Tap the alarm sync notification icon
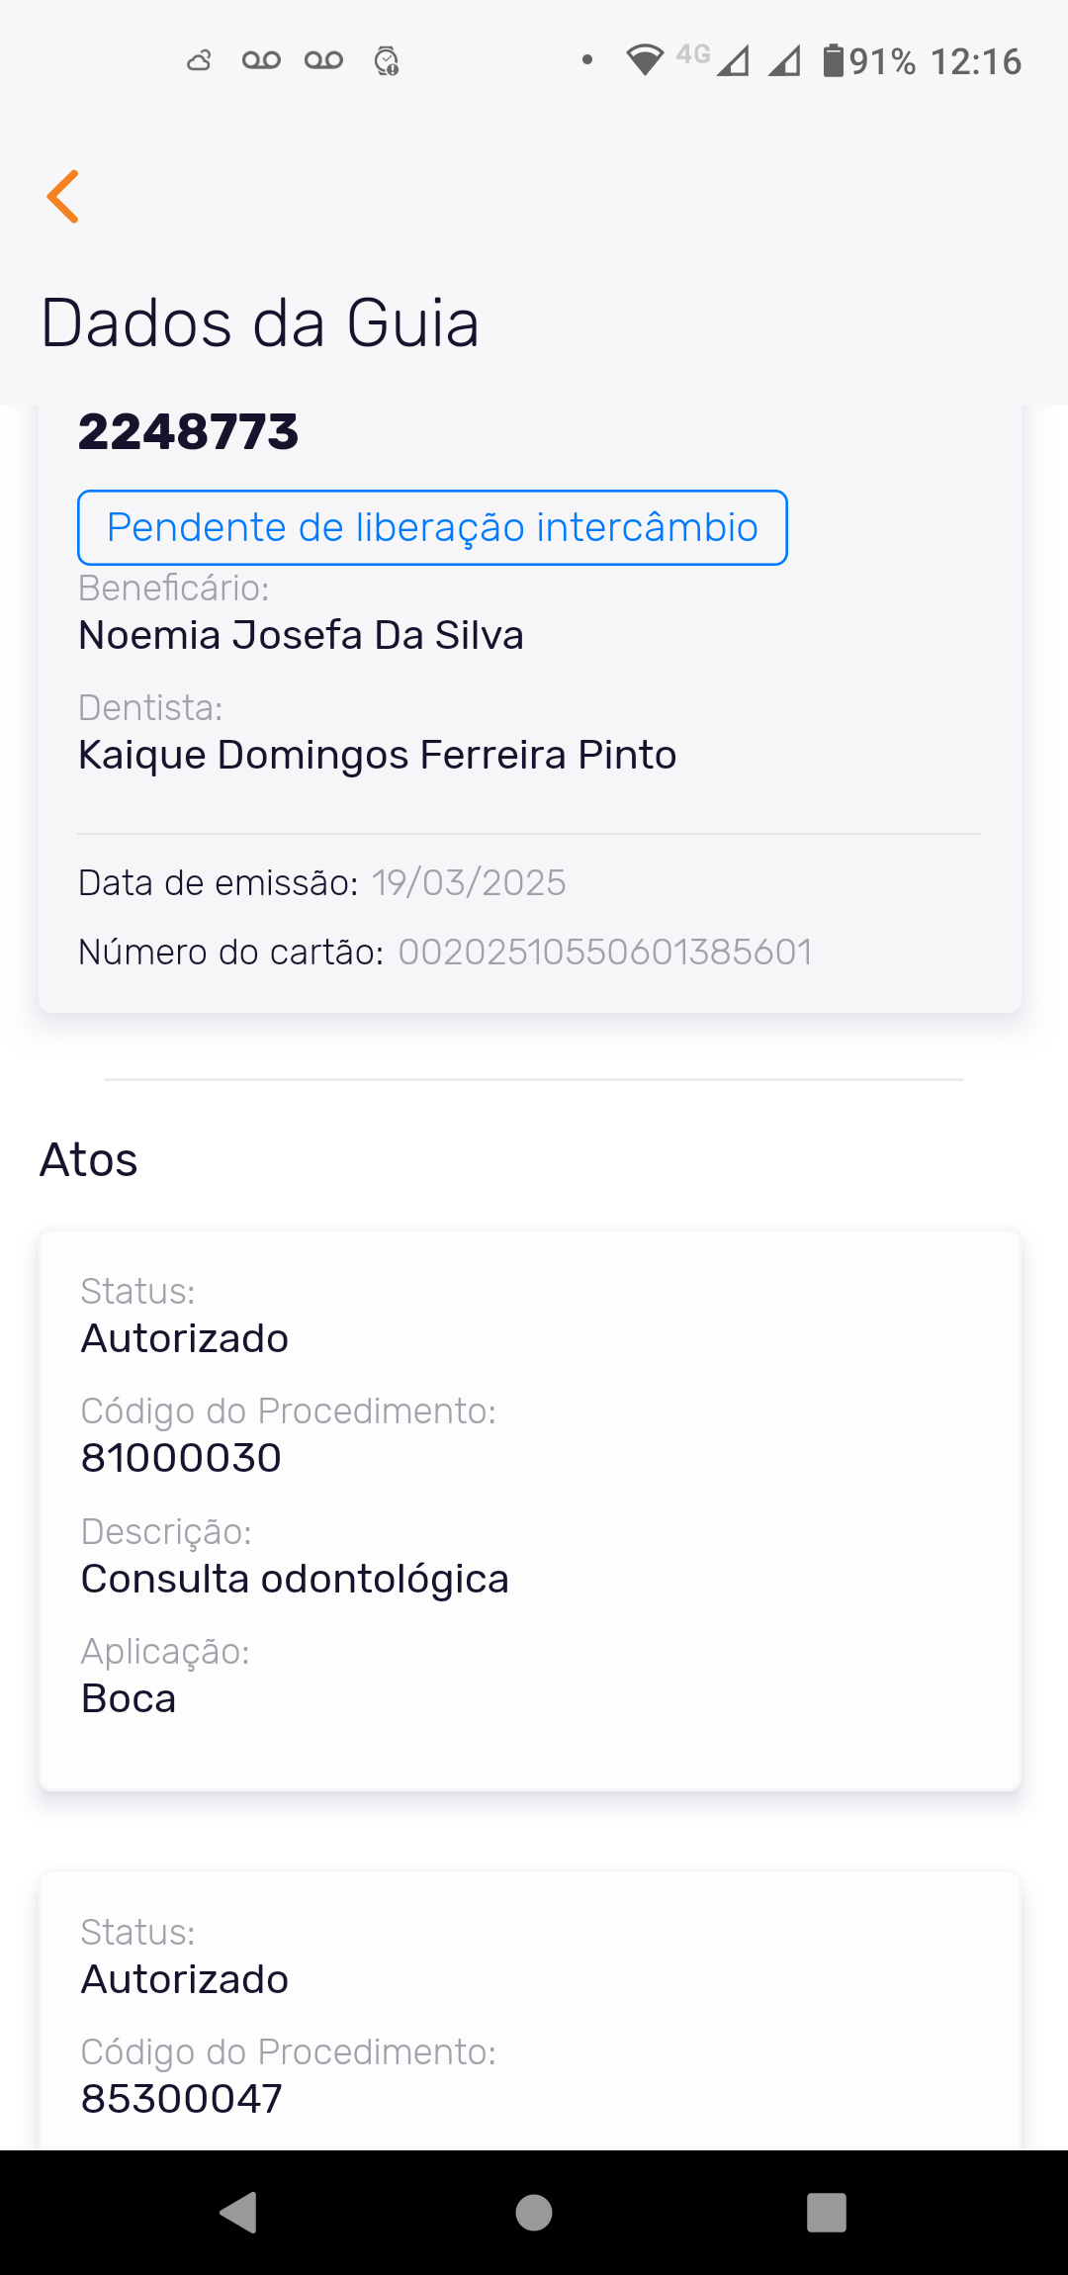1068x2275 pixels. pyautogui.click(x=386, y=61)
